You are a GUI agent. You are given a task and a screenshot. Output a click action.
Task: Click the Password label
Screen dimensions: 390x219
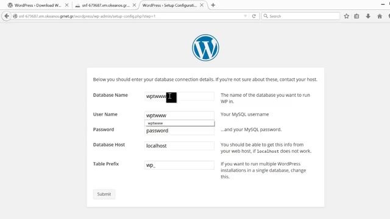pyautogui.click(x=104, y=130)
